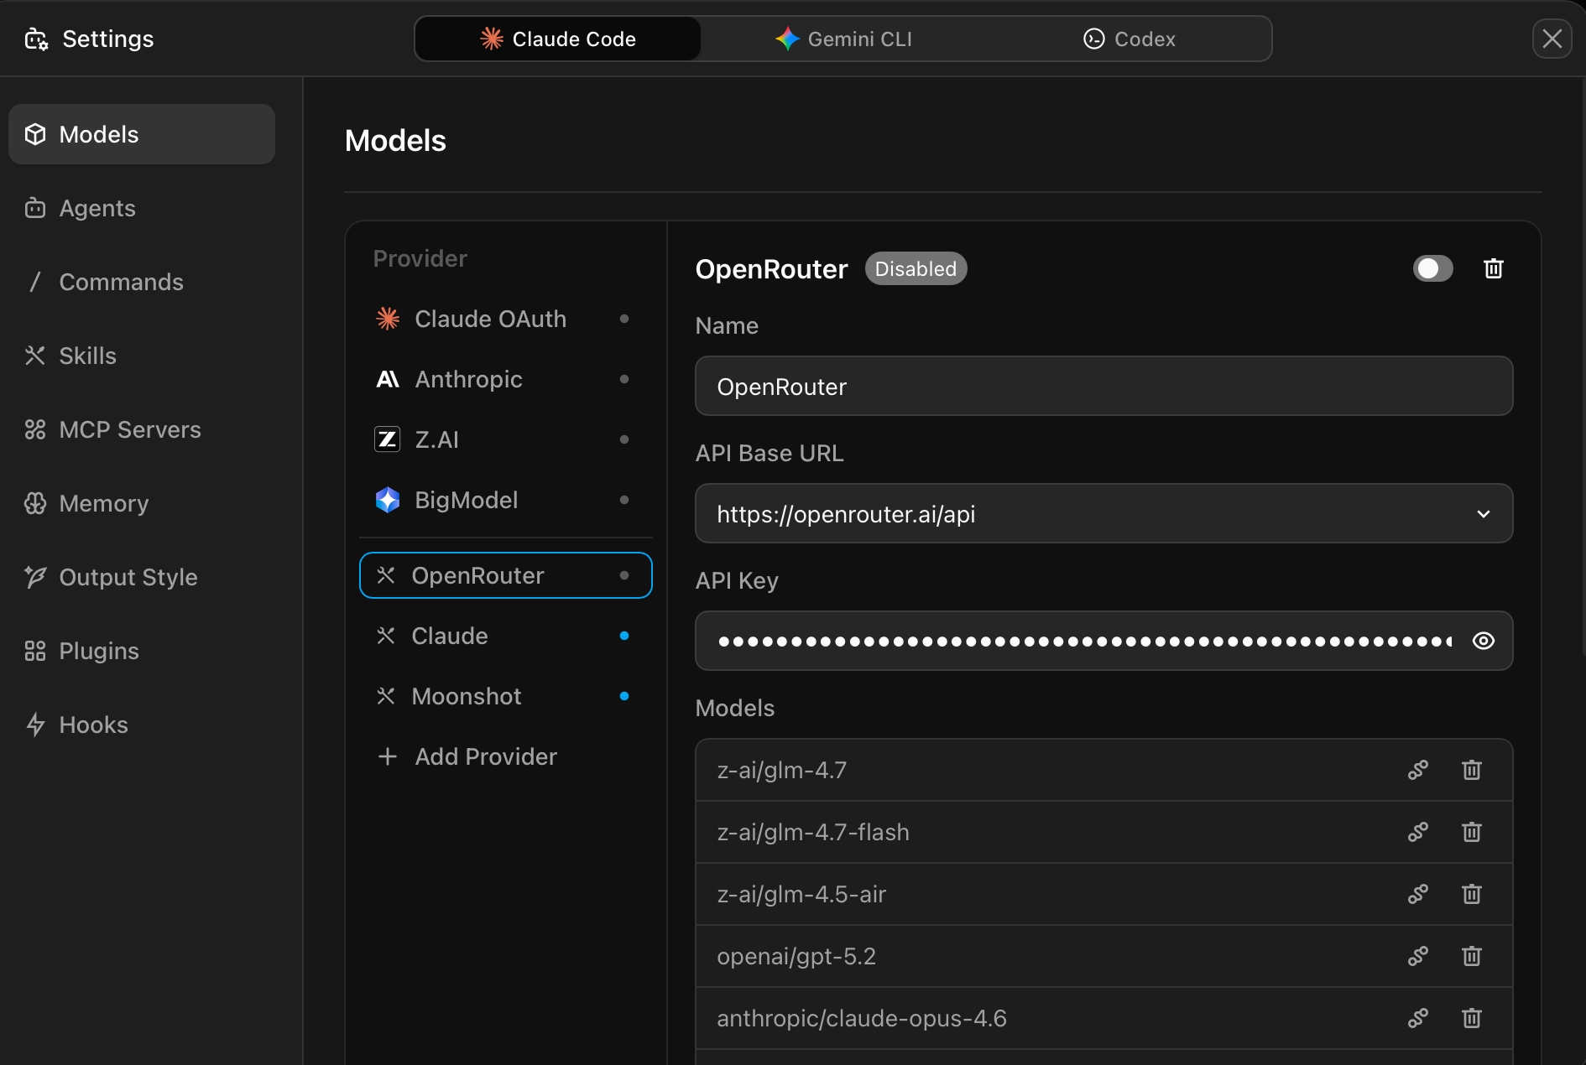The width and height of the screenshot is (1586, 1065).
Task: Open the Hooks settings section
Action: (93, 725)
